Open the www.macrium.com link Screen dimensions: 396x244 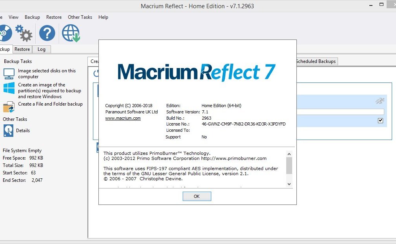[123, 118]
